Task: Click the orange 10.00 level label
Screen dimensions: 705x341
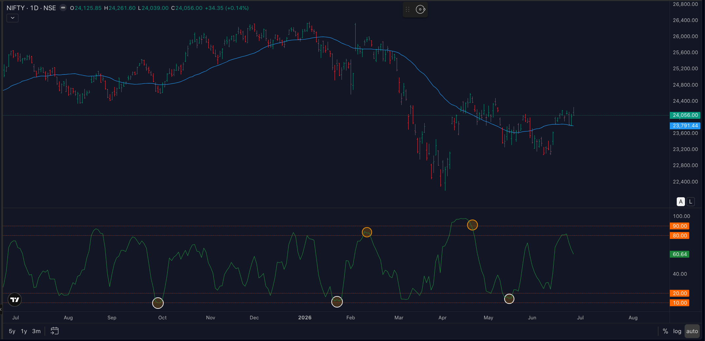Action: [680, 303]
